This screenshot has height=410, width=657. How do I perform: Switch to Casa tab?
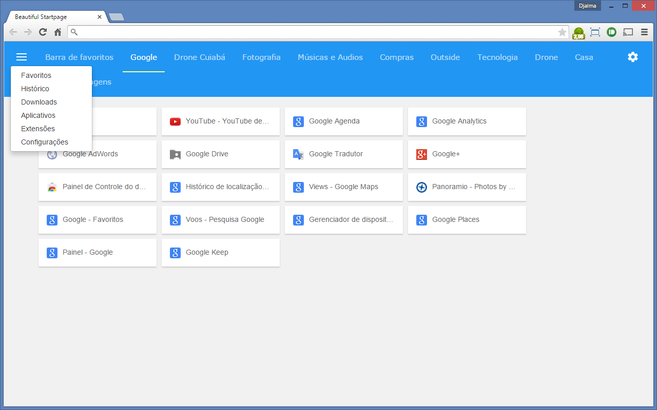click(x=584, y=57)
